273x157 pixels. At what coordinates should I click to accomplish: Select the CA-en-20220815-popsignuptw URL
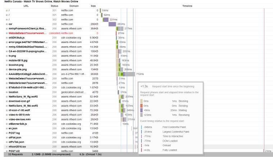tap(28, 51)
